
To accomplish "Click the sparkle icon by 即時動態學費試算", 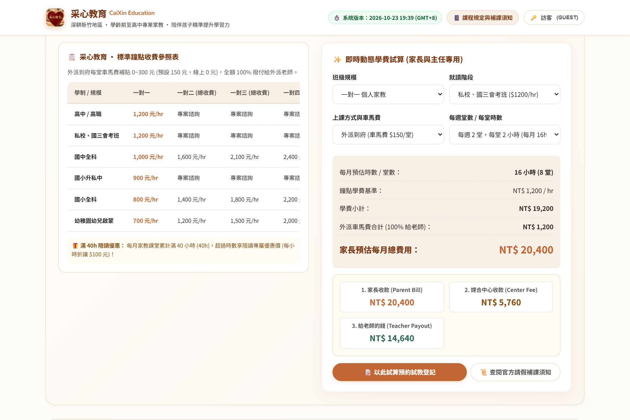I will [337, 60].
